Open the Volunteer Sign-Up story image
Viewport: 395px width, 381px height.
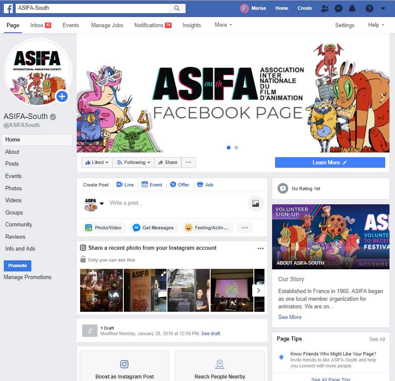[331, 237]
